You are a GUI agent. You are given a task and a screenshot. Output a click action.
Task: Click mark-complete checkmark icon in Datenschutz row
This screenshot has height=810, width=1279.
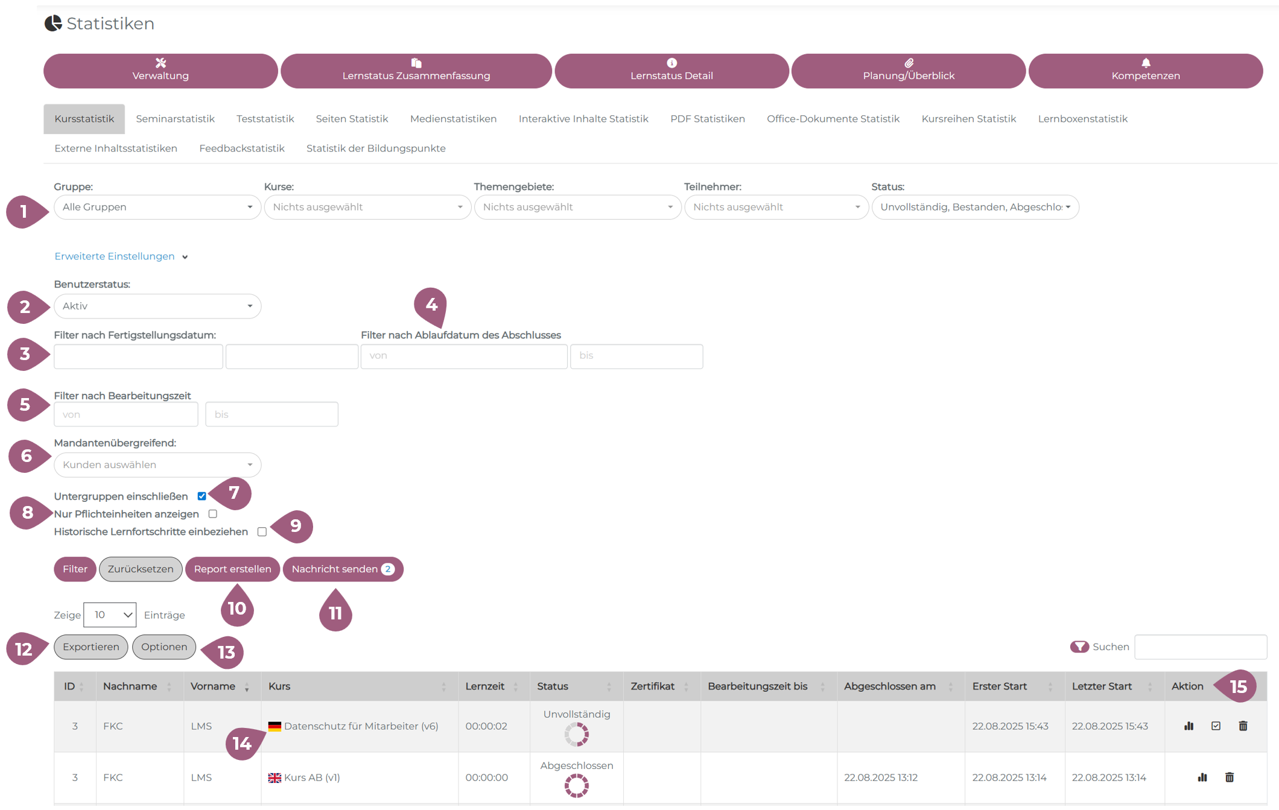(1216, 726)
